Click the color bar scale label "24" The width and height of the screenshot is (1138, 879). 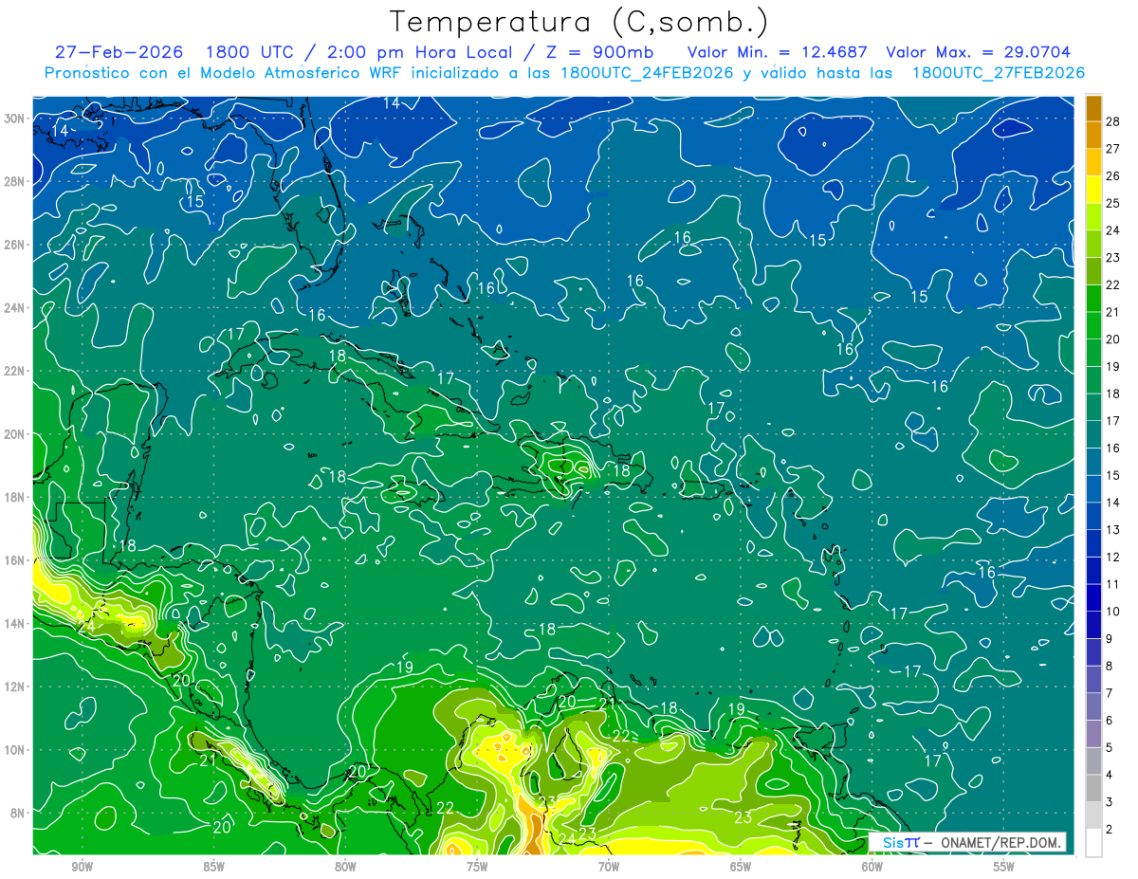tap(1113, 230)
